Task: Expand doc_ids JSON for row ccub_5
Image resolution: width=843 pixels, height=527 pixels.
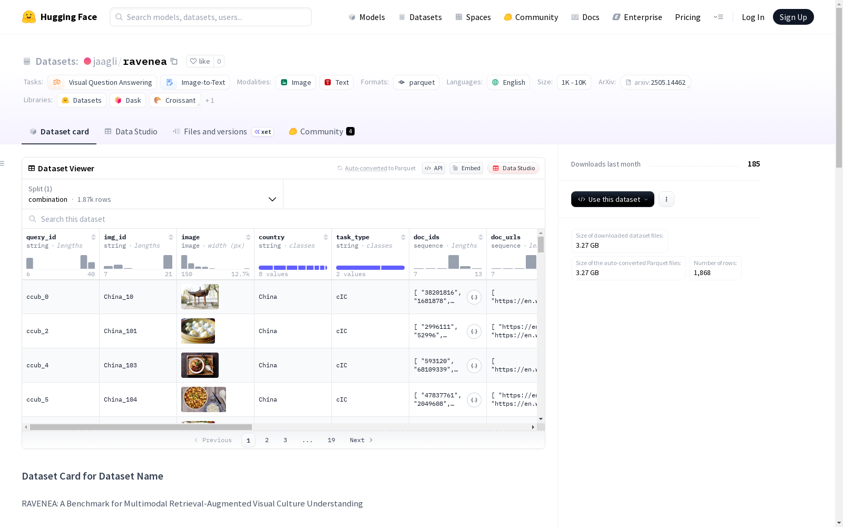Action: (x=474, y=400)
